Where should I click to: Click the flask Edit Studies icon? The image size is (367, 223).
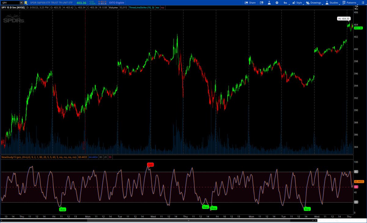click(x=269, y=2)
